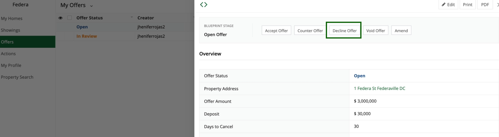Click the Amend button
Viewport: 499px width, 137px height.
coord(401,30)
